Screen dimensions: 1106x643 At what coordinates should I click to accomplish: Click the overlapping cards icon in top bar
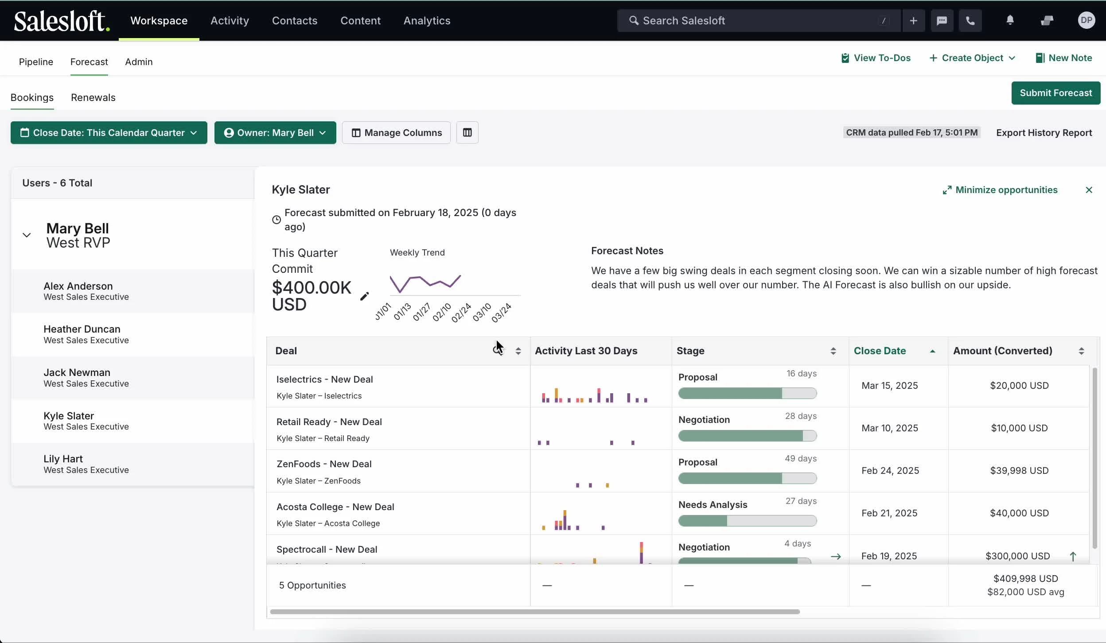pos(1047,20)
